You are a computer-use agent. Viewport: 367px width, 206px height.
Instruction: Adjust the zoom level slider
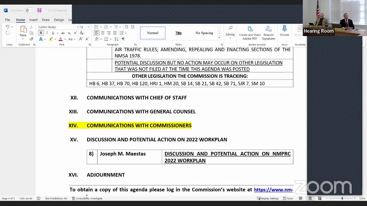click(x=342, y=198)
